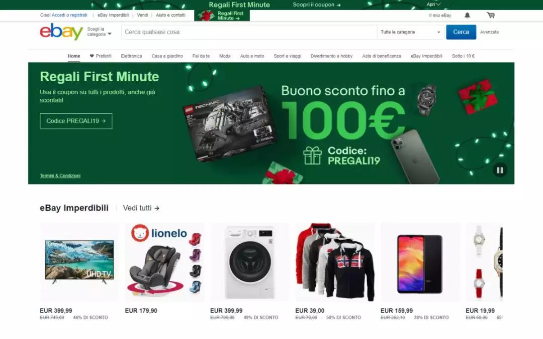Open the shopping cart icon
Viewport: 543px width, 339px height.
click(491, 15)
